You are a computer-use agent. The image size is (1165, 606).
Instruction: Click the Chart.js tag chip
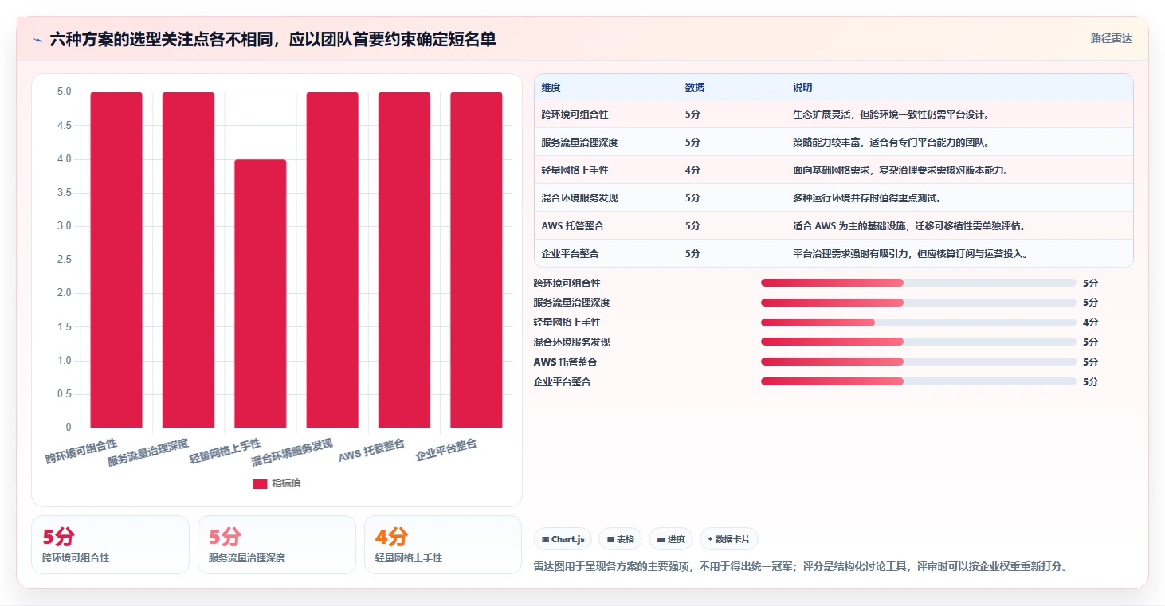tap(563, 539)
